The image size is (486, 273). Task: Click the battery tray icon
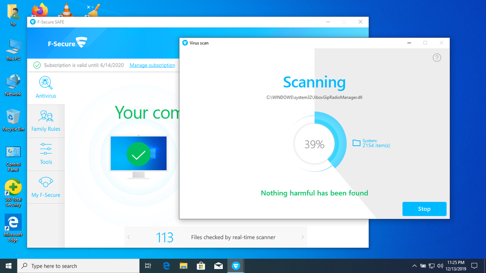point(423,266)
